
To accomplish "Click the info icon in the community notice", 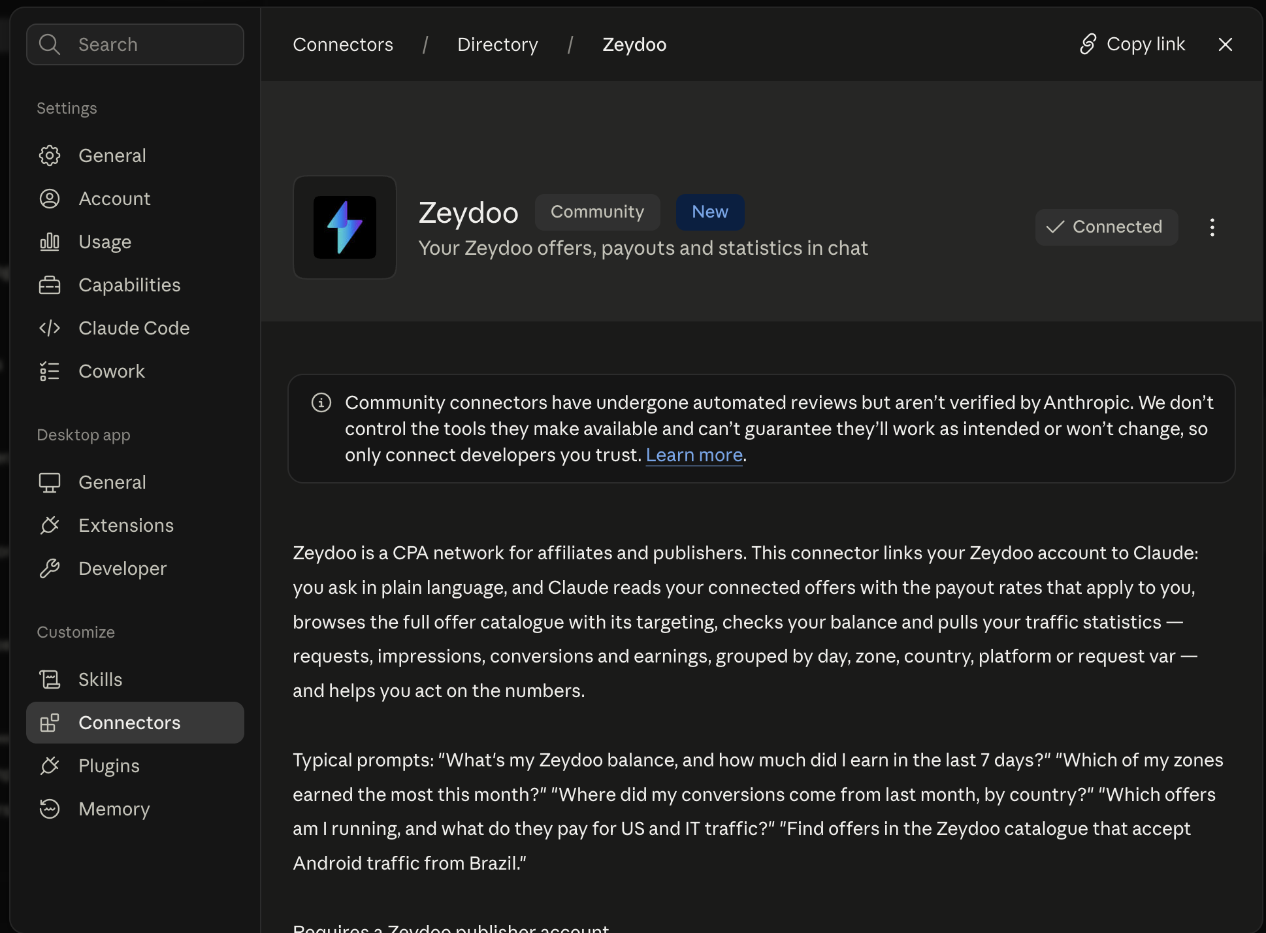I will [321, 402].
